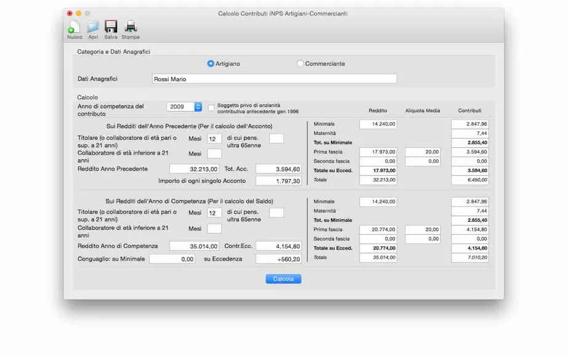The width and height of the screenshot is (568, 355).
Task: Click Totale reddito value 32.213,00
Action: point(378,180)
